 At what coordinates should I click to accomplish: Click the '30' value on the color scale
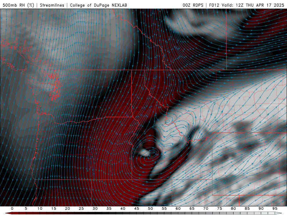[x=95, y=209]
